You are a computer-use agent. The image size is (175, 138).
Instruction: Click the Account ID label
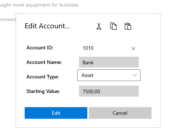pyautogui.click(x=40, y=48)
